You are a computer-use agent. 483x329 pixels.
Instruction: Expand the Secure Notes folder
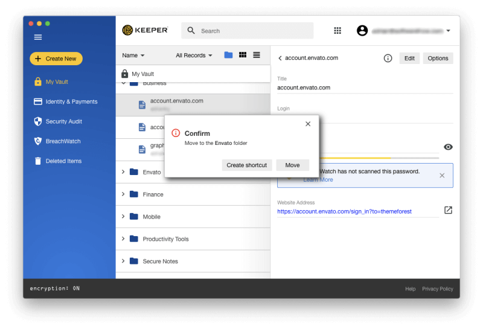(123, 261)
